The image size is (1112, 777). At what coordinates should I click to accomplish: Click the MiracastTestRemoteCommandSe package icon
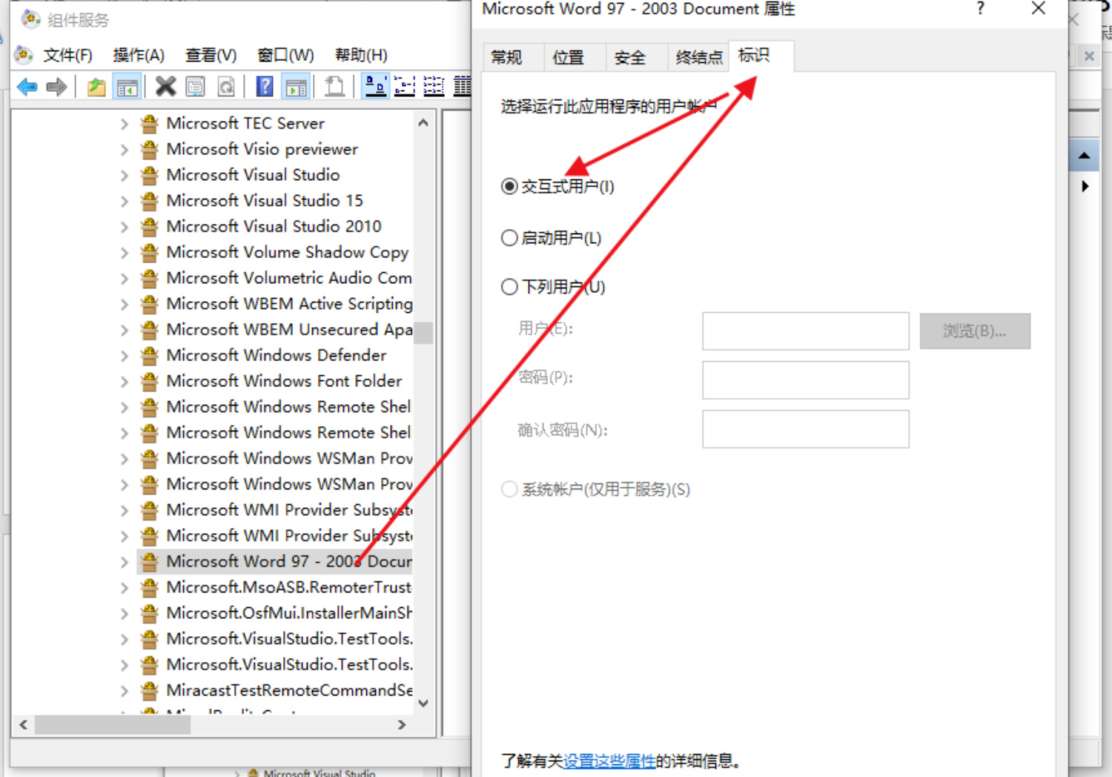[150, 690]
